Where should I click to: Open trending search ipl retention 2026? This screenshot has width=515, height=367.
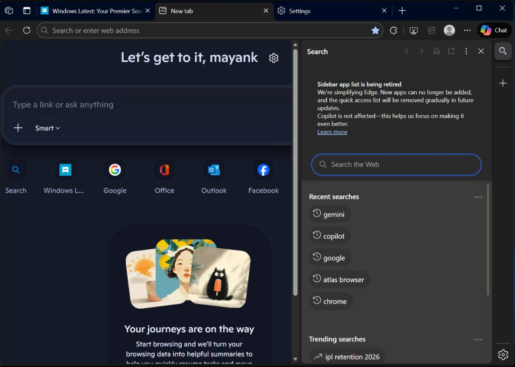point(347,357)
